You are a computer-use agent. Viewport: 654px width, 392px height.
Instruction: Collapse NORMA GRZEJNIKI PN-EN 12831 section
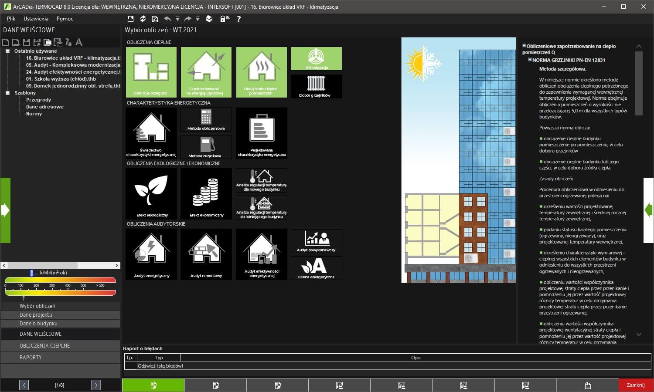click(x=530, y=60)
